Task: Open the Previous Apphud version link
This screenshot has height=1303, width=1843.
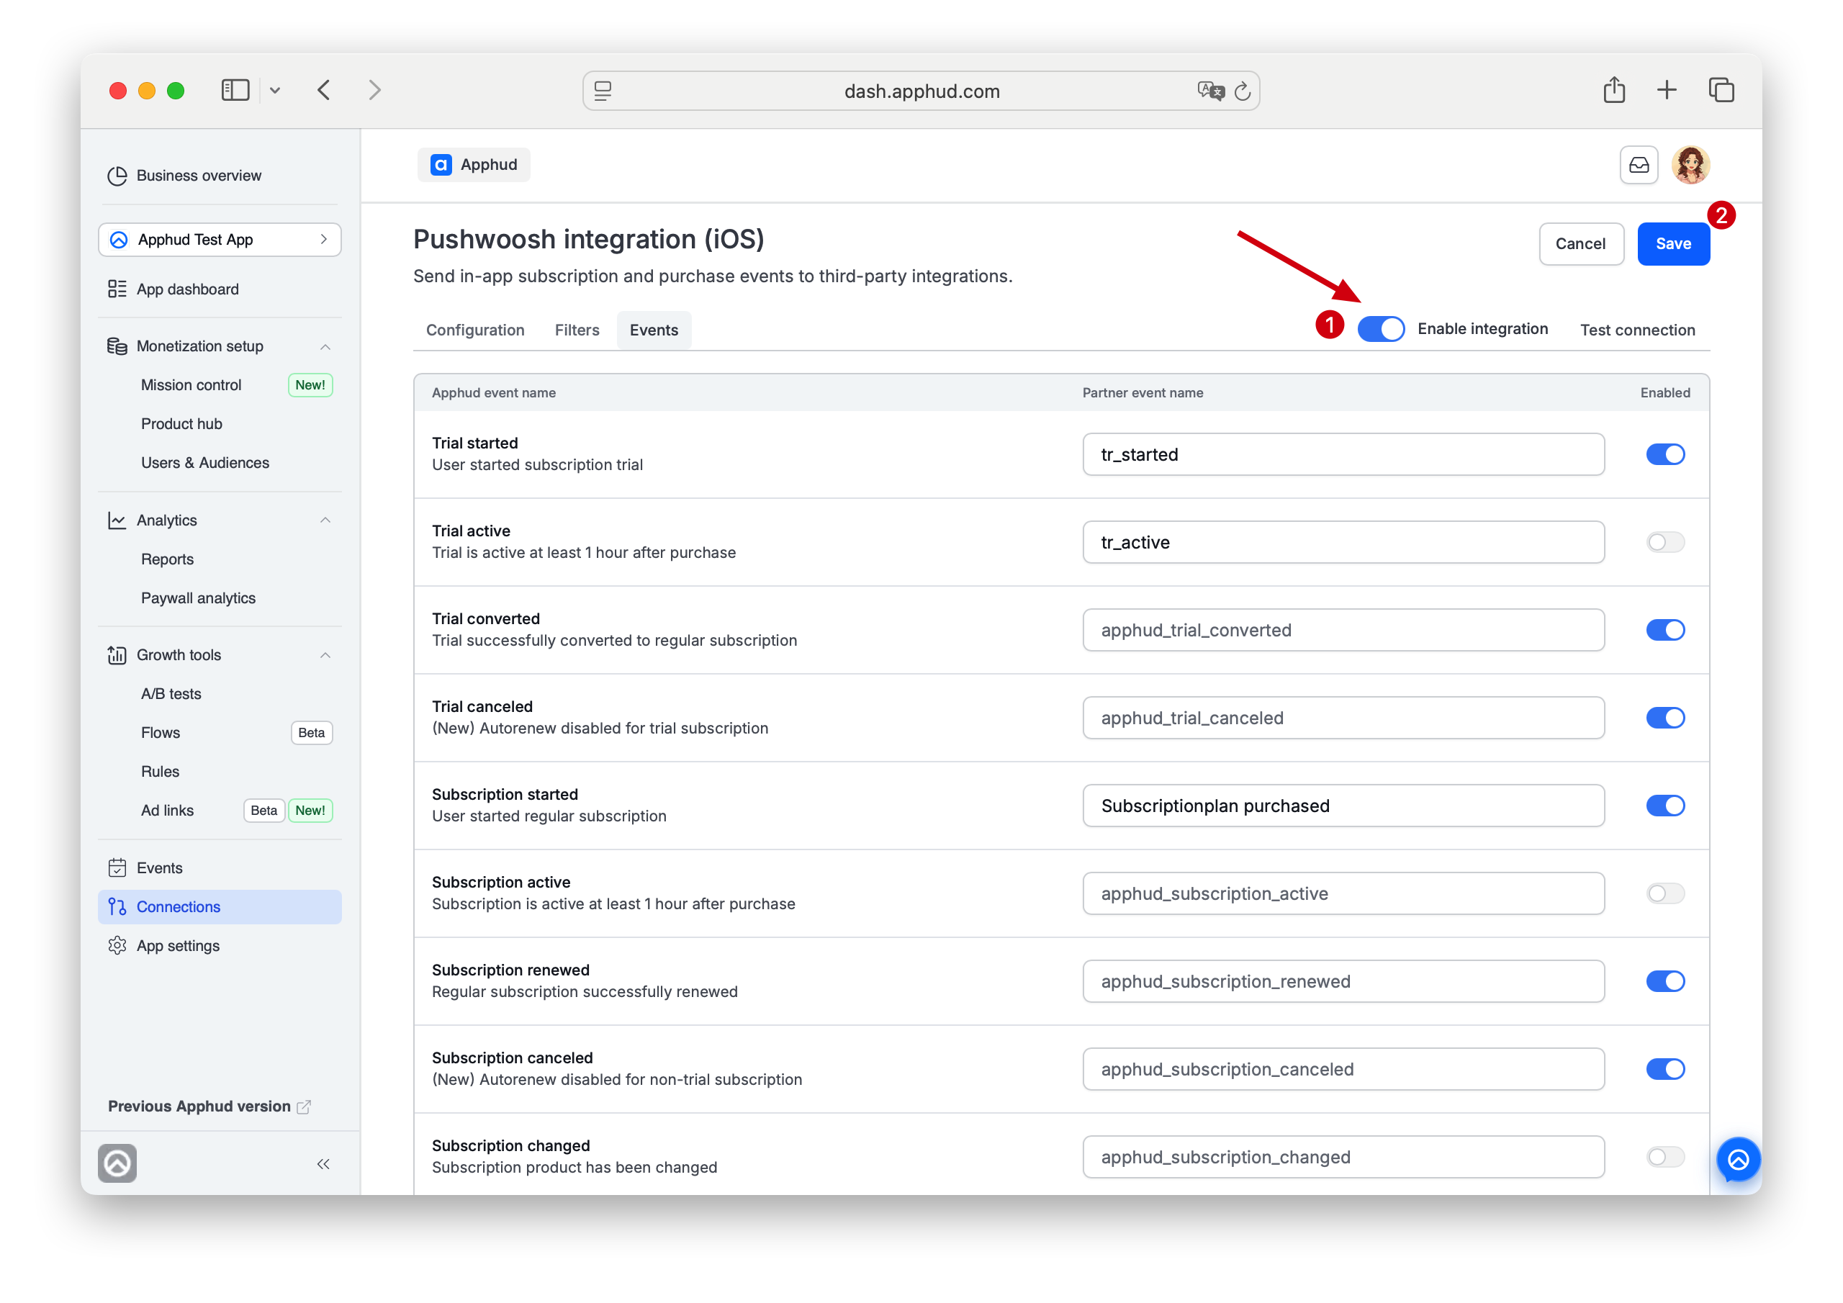Action: [x=209, y=1106]
